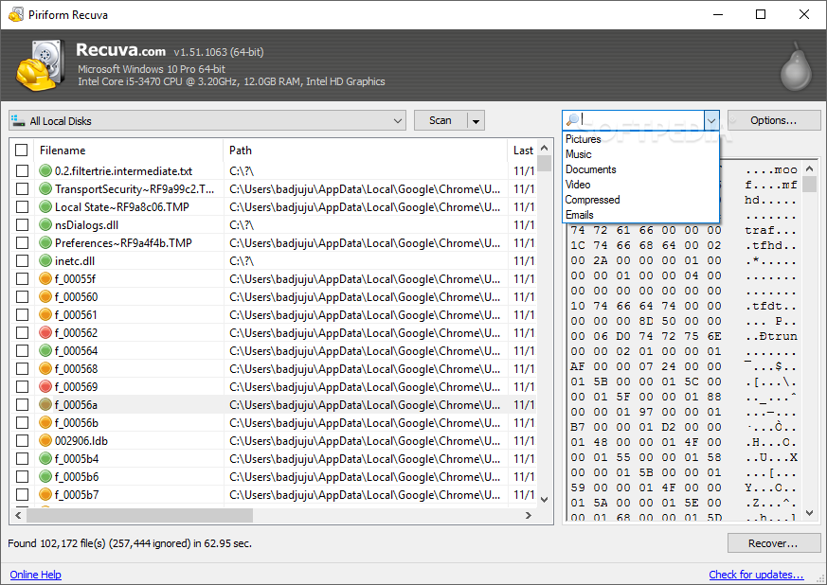Viewport: 827px width, 585px height.
Task: Check the box for inetc.dll
Action: [22, 261]
